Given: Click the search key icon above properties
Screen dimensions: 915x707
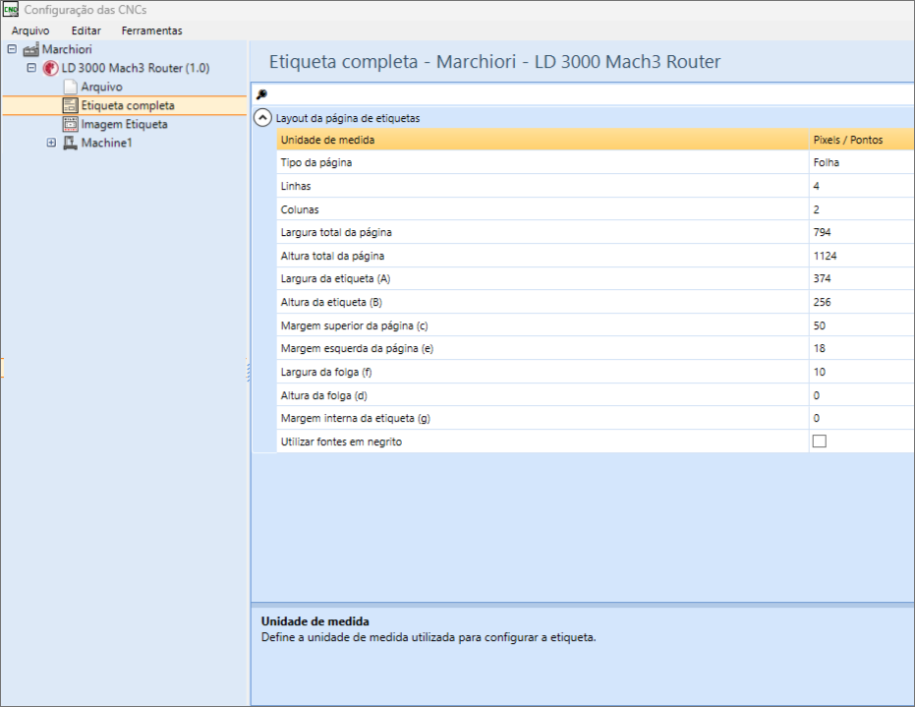Looking at the screenshot, I should (261, 94).
